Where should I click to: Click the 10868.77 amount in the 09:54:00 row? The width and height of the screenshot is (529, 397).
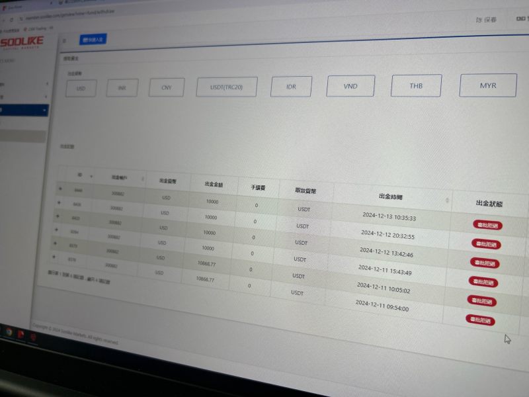(205, 279)
